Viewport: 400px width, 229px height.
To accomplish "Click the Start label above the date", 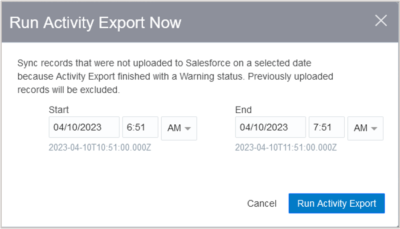I will point(59,110).
